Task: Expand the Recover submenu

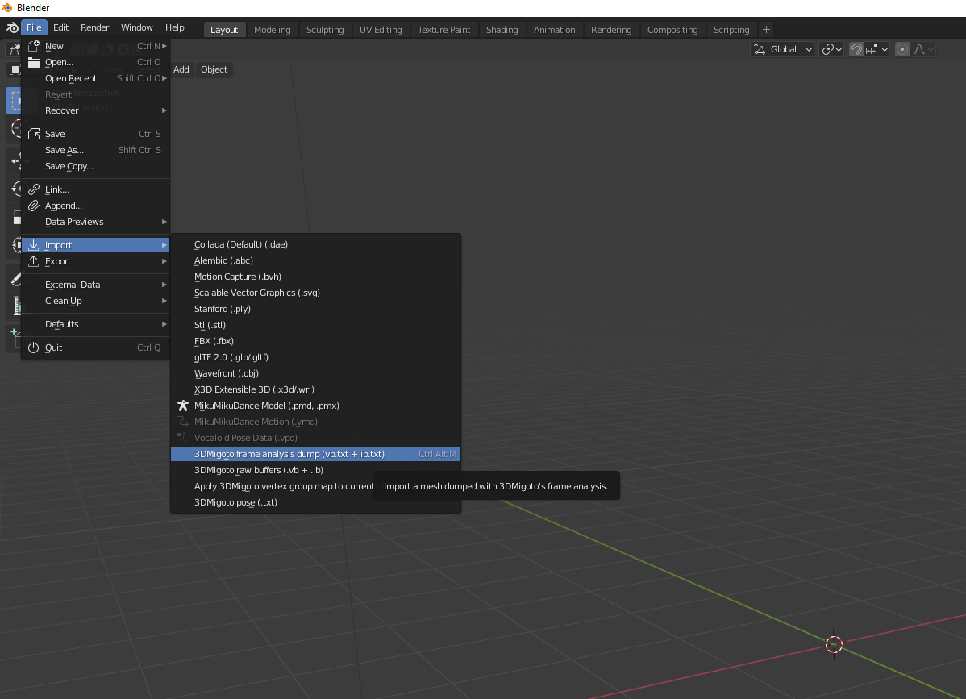Action: click(x=95, y=110)
